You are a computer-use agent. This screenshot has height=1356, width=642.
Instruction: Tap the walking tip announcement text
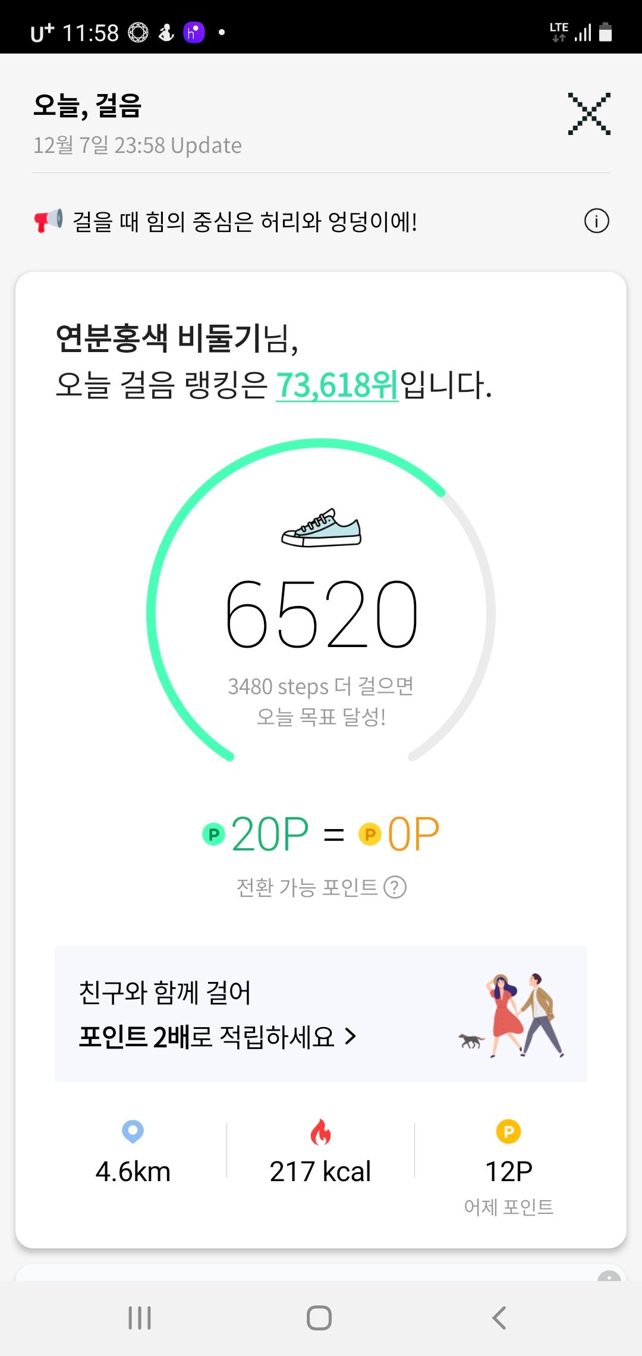tap(245, 222)
